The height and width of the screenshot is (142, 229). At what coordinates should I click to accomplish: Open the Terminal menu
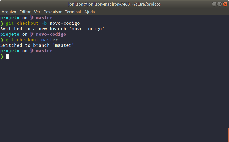(x=73, y=12)
